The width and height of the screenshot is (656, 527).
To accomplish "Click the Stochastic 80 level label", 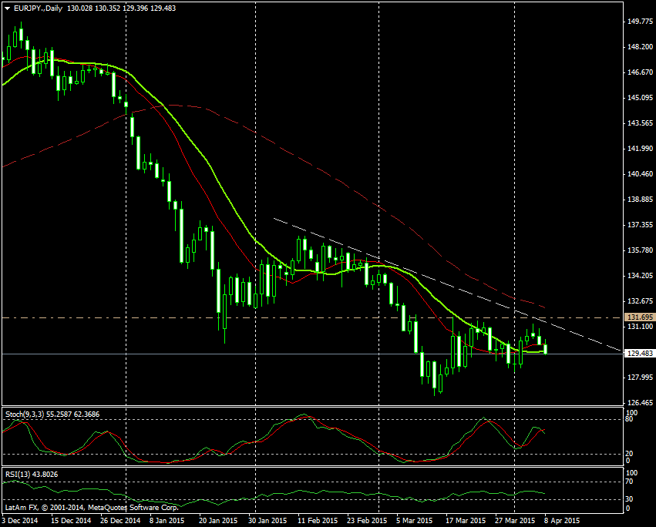I will [x=628, y=420].
